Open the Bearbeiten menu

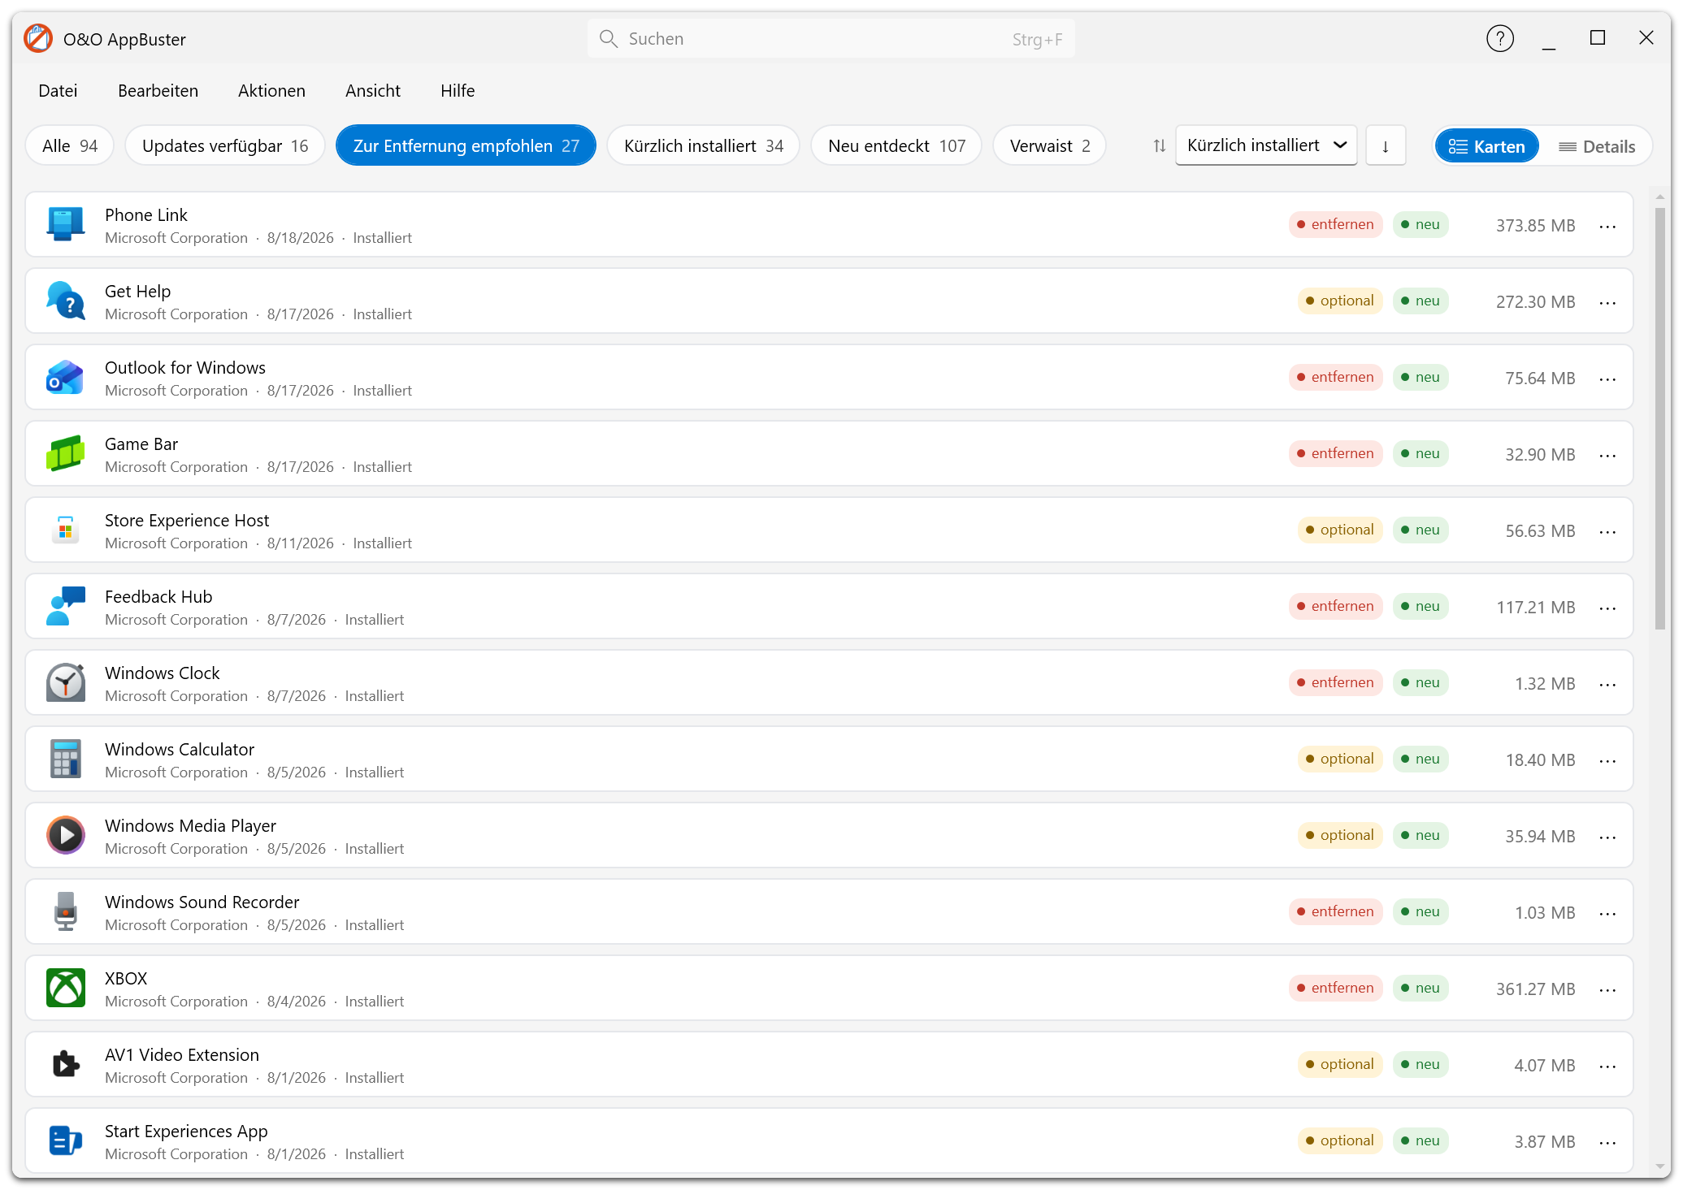(x=158, y=91)
